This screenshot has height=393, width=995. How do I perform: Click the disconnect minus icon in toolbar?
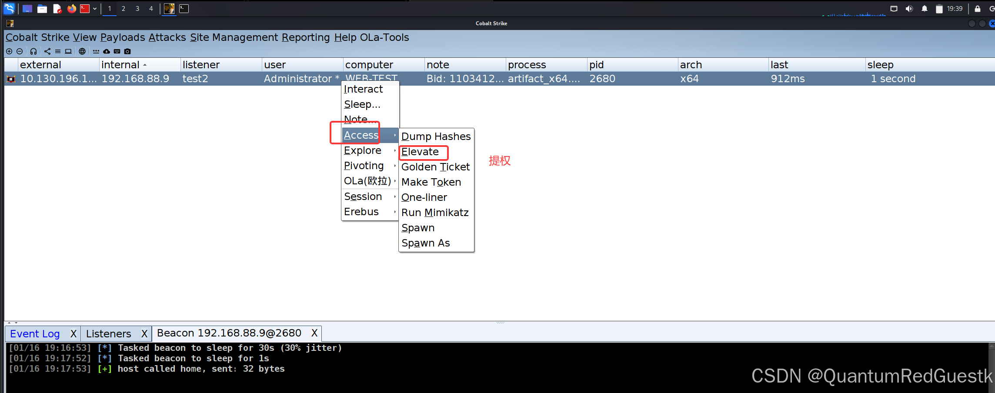20,51
